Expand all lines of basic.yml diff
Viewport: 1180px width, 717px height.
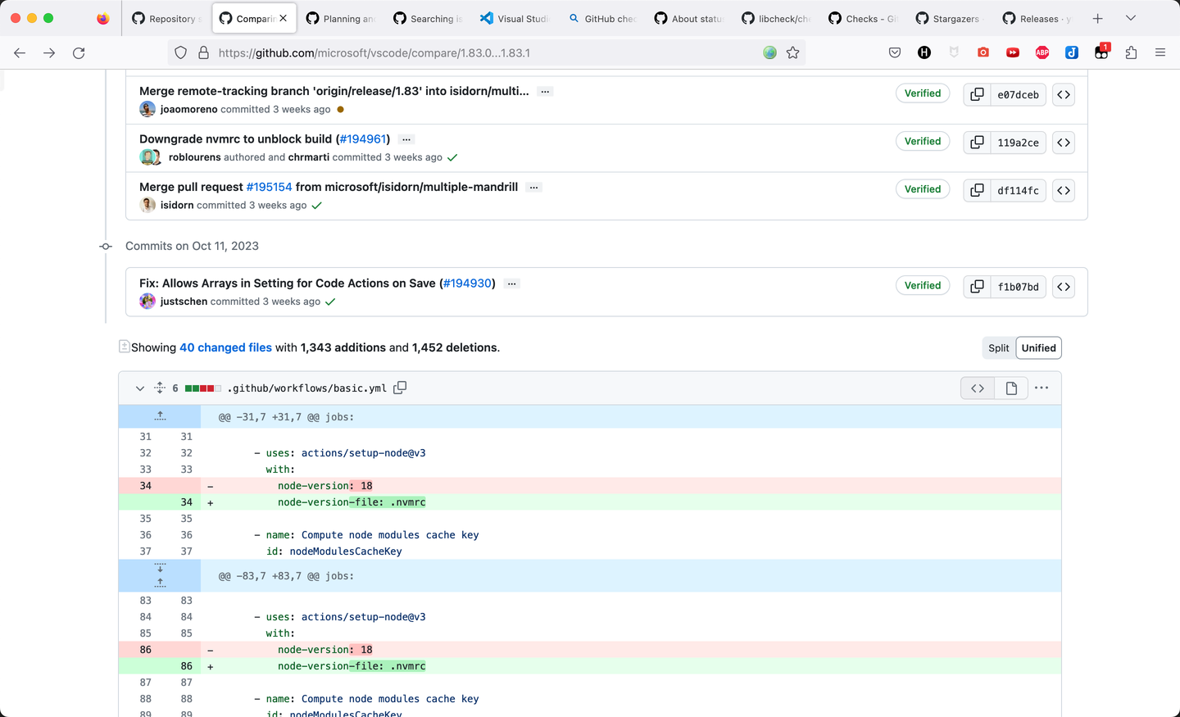(x=160, y=388)
